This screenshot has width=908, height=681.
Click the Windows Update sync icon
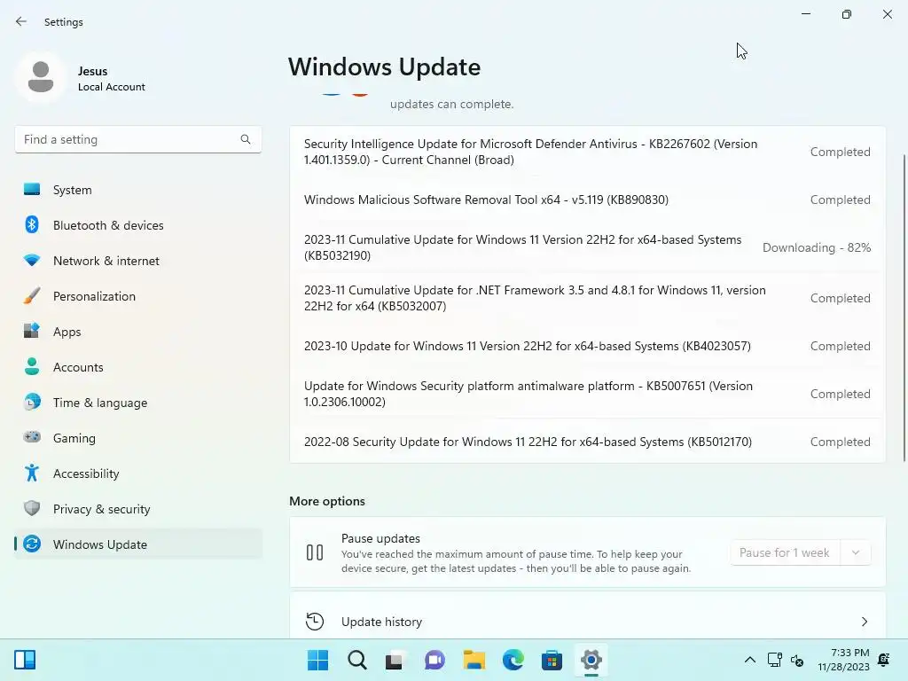[32, 544]
